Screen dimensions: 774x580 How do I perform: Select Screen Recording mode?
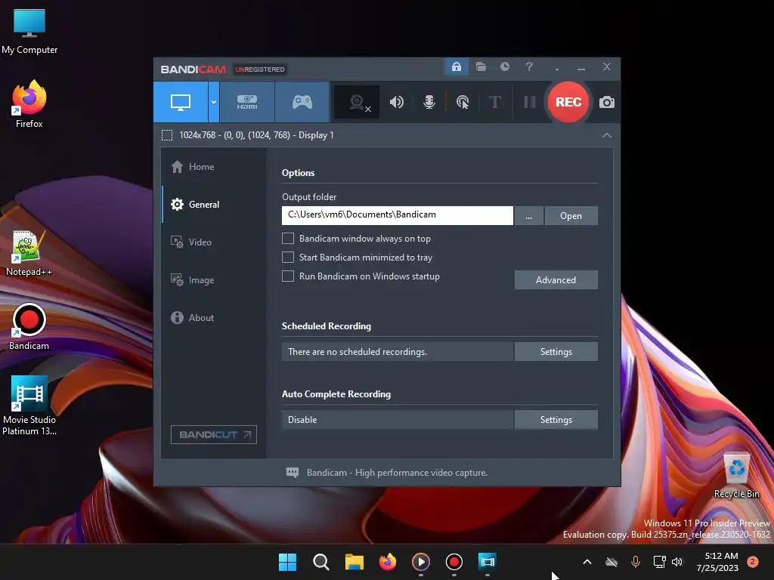pyautogui.click(x=181, y=102)
